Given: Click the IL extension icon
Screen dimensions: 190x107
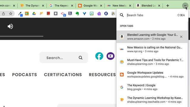Looking at the screenshot, I should pos(70,13).
